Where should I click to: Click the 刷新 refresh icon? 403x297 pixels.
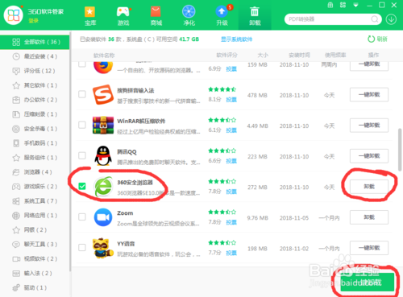[x=371, y=39]
